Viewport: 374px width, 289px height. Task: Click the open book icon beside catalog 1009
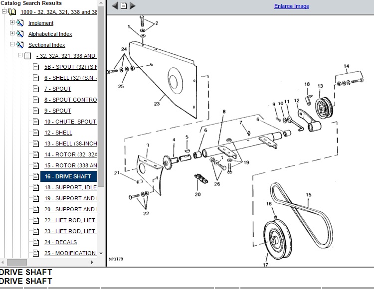point(12,12)
